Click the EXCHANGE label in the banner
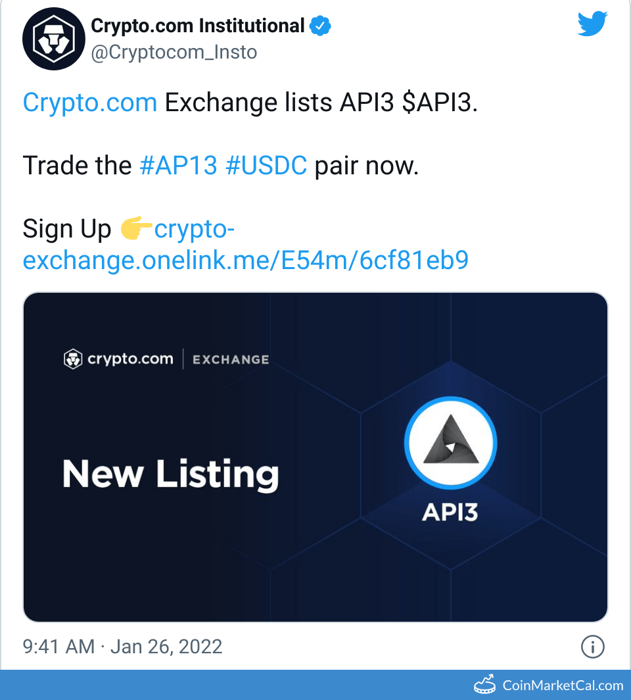This screenshot has width=631, height=700. (231, 360)
